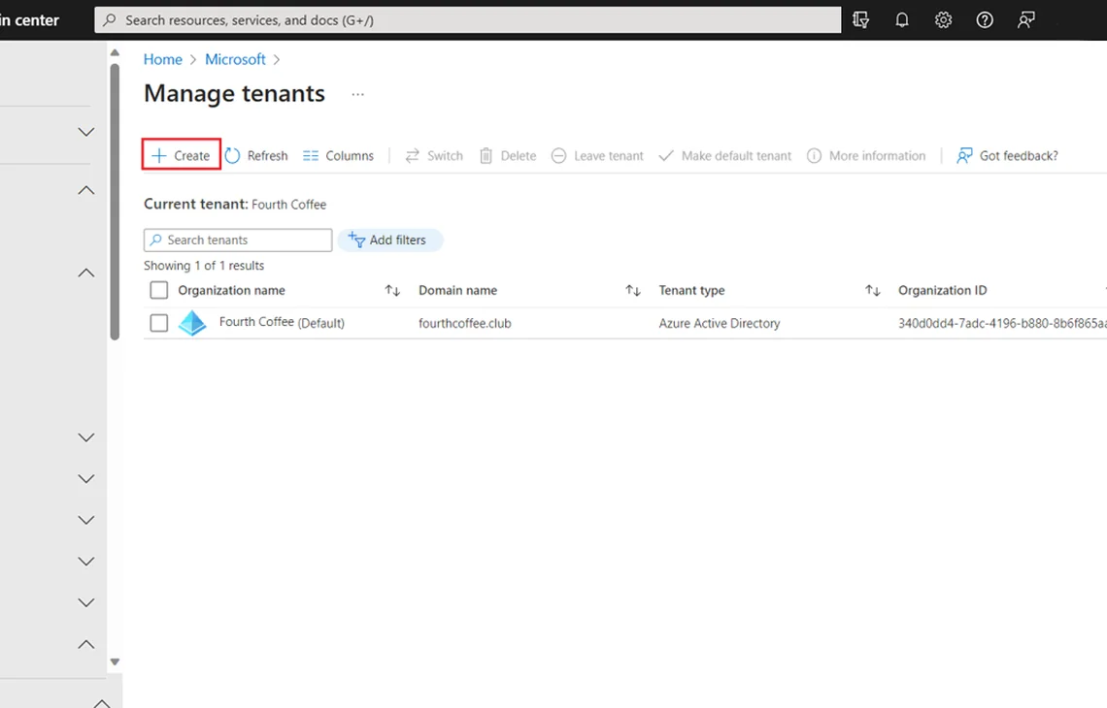Click the Delete tenant command
The image size is (1107, 708).
pyautogui.click(x=508, y=155)
